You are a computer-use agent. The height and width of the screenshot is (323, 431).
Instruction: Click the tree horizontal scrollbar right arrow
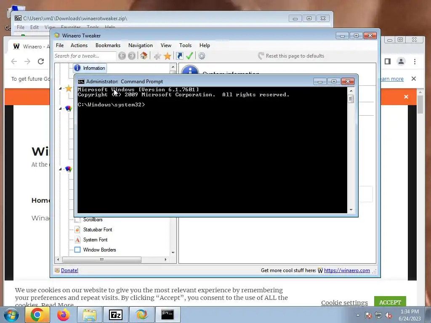[165, 259]
